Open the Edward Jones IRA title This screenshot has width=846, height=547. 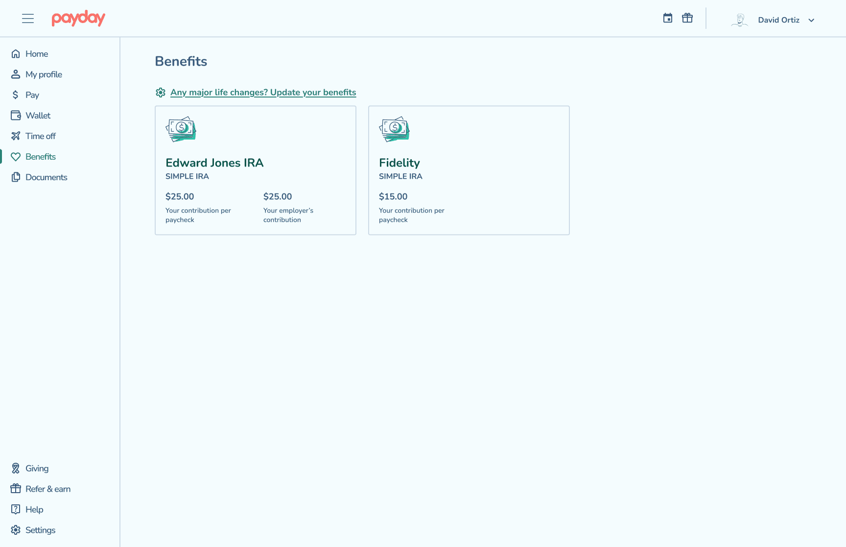click(x=214, y=163)
